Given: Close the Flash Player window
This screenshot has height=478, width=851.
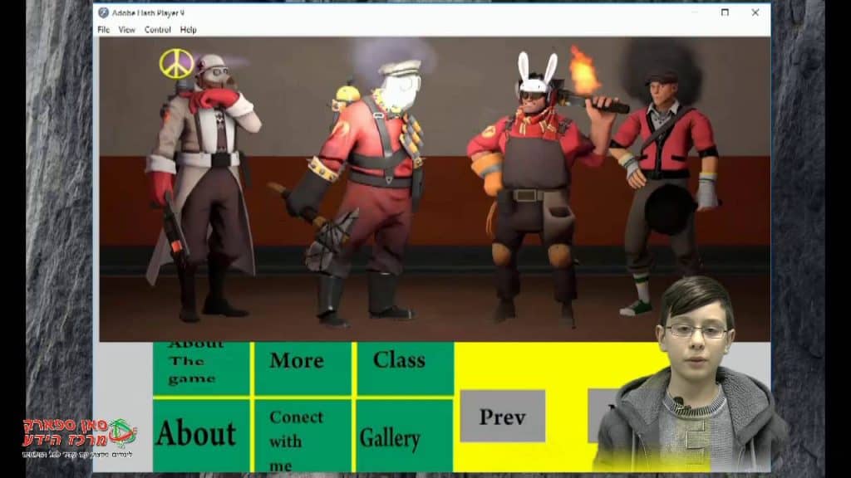Looking at the screenshot, I should 755,12.
